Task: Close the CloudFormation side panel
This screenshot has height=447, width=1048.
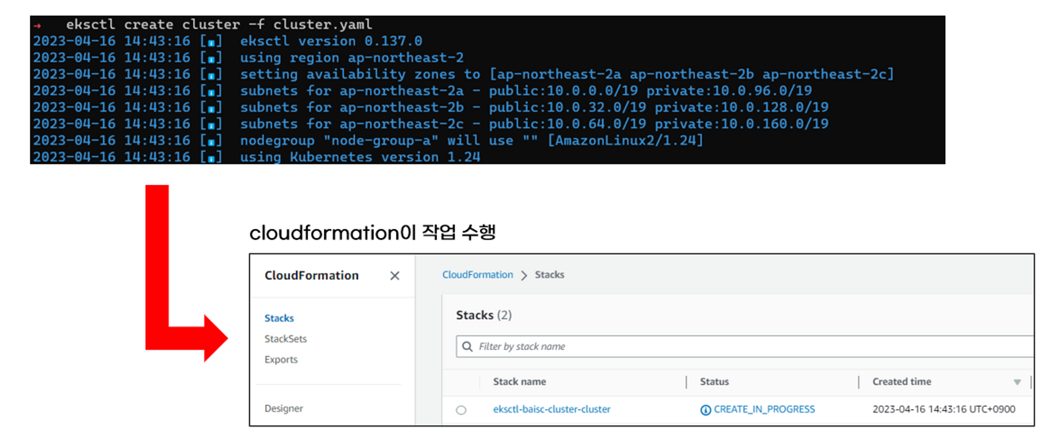Action: point(395,275)
